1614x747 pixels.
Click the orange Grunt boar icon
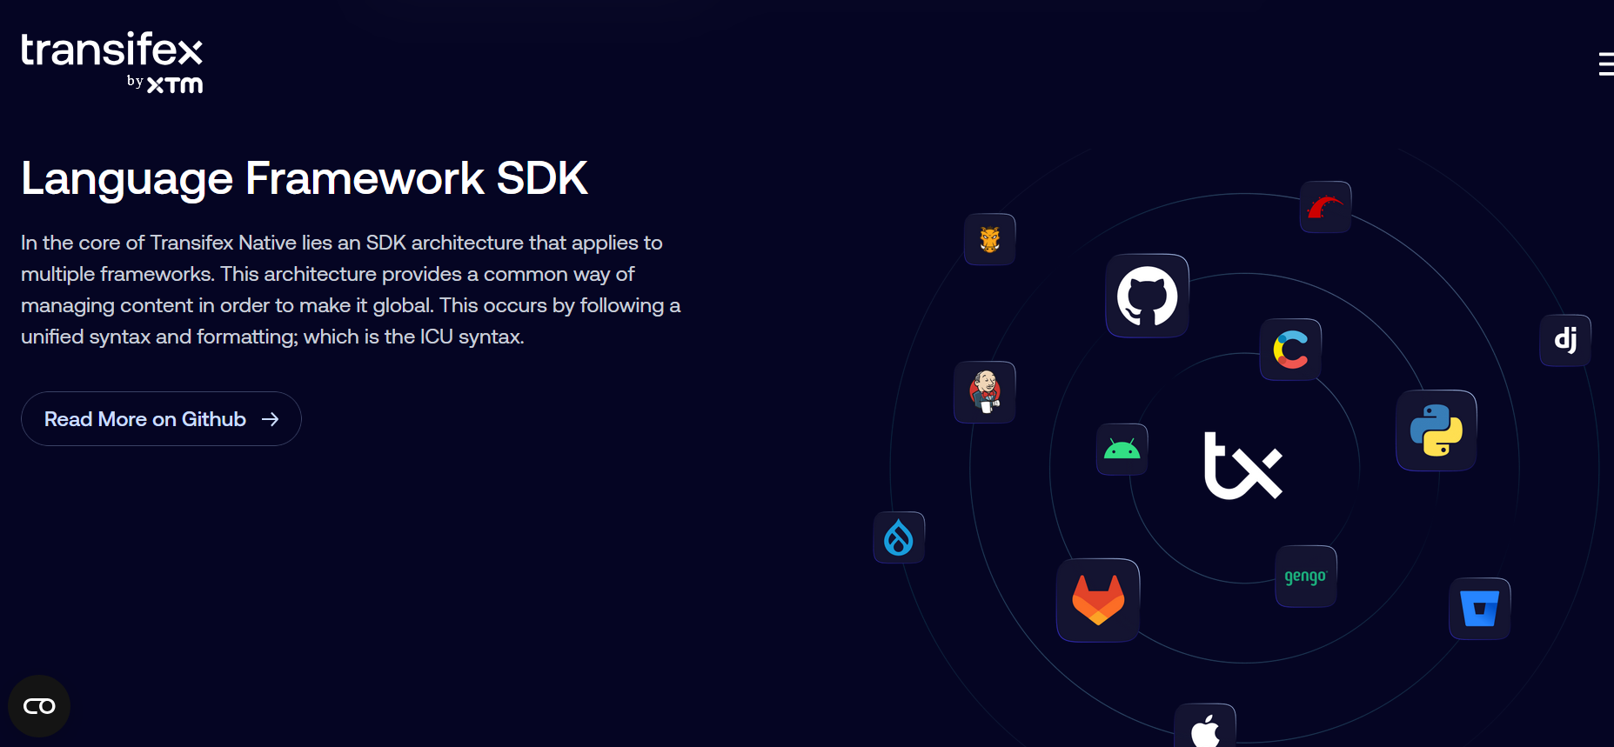click(x=989, y=239)
